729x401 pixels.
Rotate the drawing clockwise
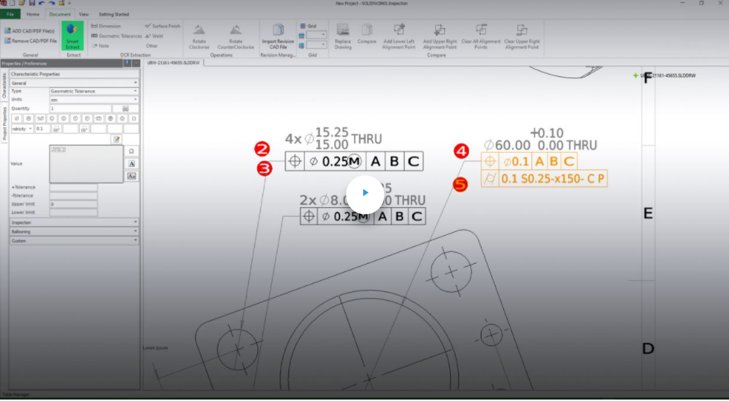pos(199,36)
